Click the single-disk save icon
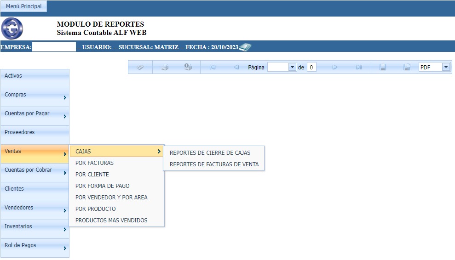 (x=383, y=67)
